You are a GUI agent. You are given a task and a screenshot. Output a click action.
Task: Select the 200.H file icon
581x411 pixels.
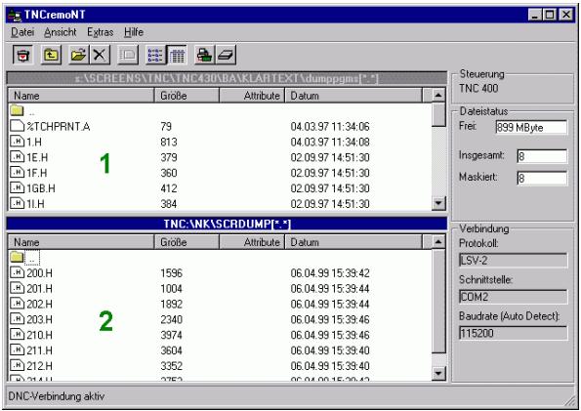tap(17, 272)
